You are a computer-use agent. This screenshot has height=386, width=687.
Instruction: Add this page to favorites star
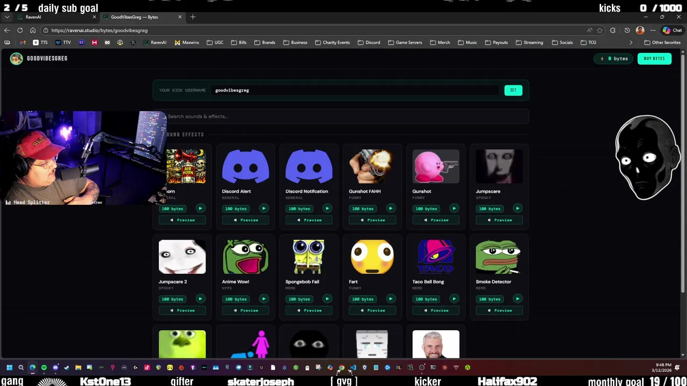click(600, 31)
